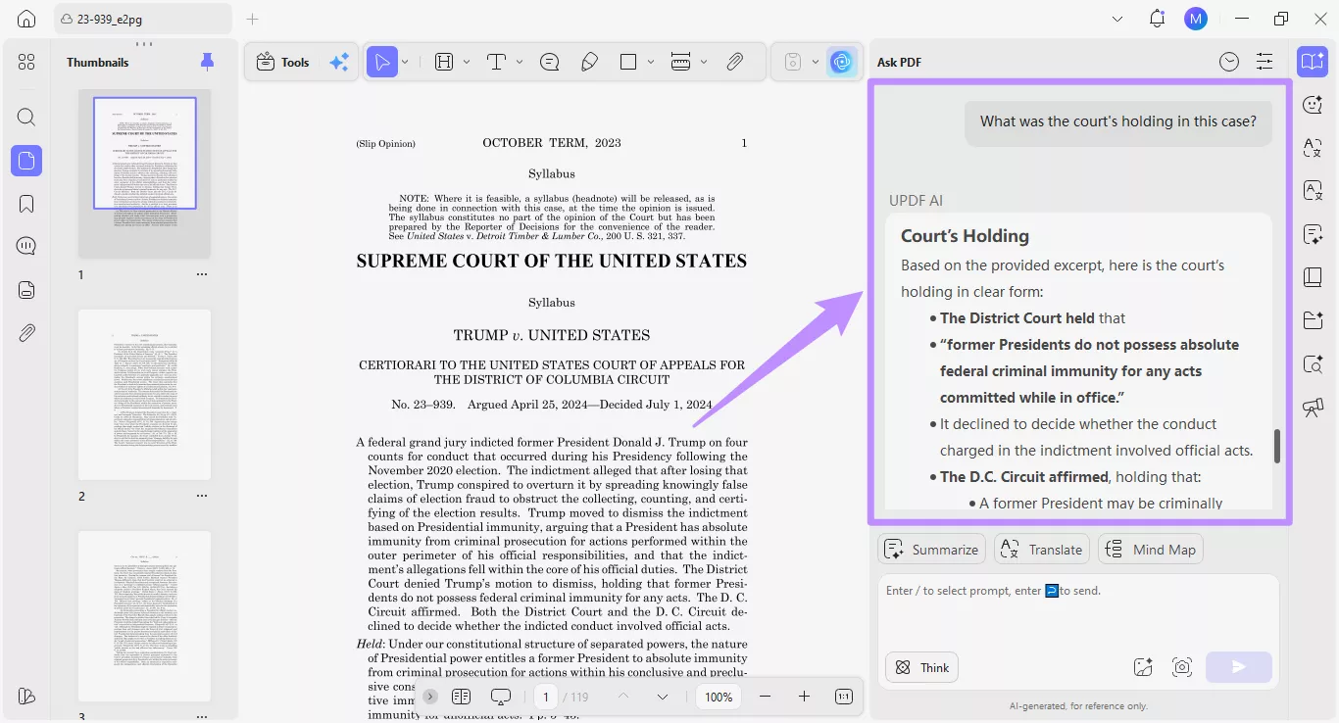Select the cursor selection tool
This screenshot has height=723, width=1339.
point(381,62)
